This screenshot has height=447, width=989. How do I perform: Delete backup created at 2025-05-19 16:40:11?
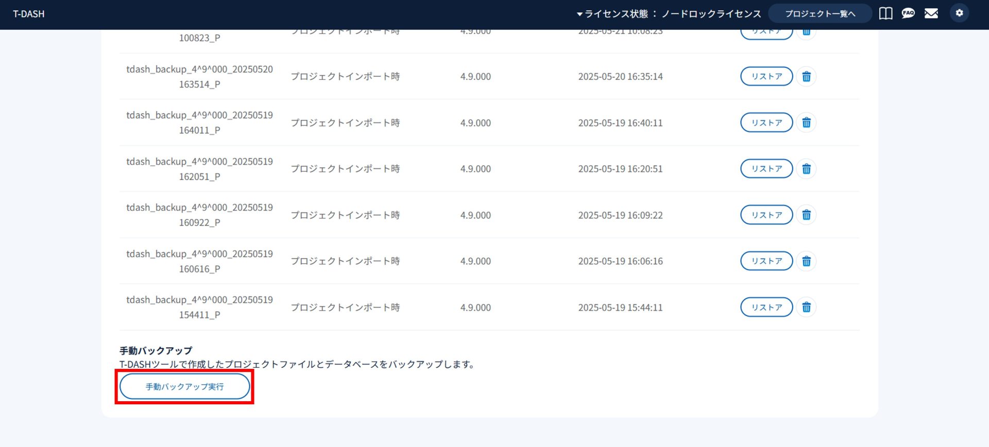[x=806, y=123]
